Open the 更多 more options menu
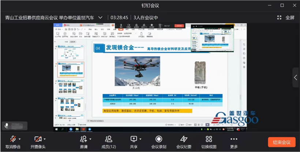Screen dimensions: 300x152 coord(234,142)
